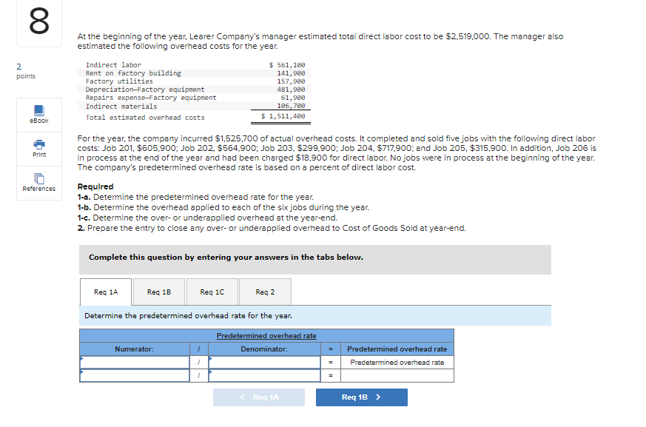Click the empty result cell in second row

[397, 375]
